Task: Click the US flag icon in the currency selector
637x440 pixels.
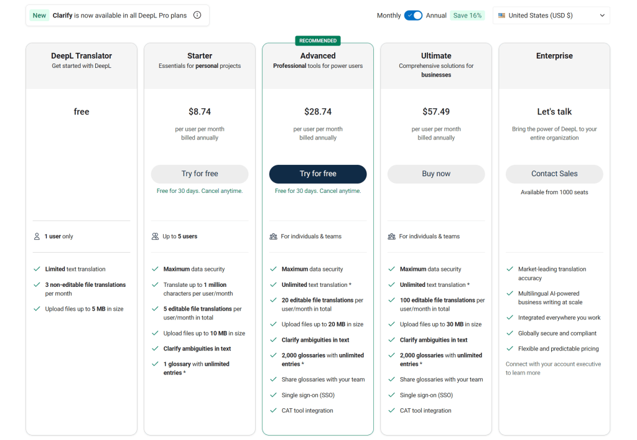Action: [502, 16]
